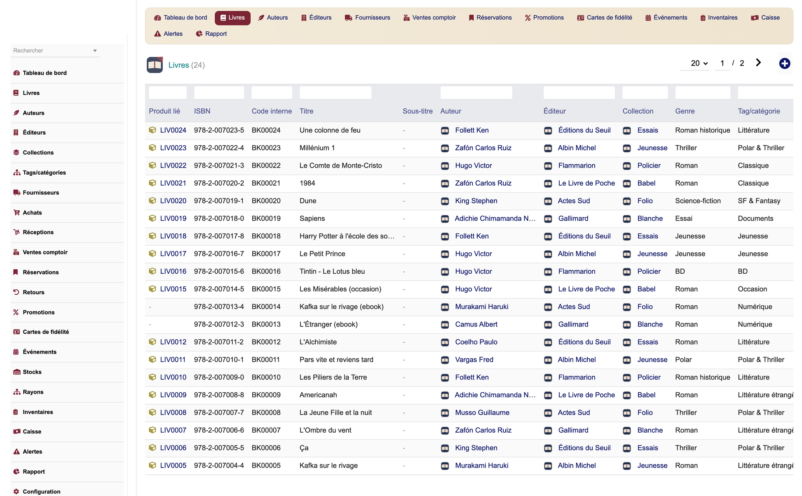The width and height of the screenshot is (802, 496).
Task: Open publisher Gallimard in the Sapiens row
Action: coord(573,219)
